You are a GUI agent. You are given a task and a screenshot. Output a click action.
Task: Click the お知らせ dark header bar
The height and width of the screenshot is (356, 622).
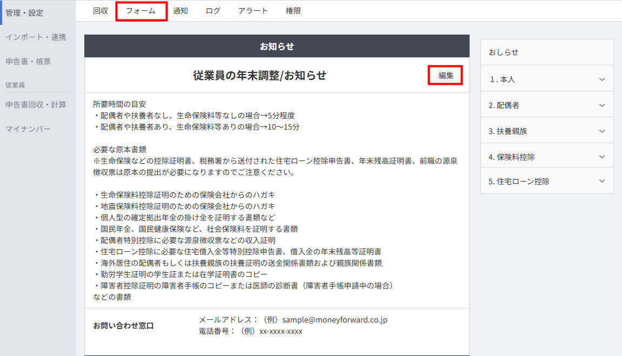click(277, 46)
